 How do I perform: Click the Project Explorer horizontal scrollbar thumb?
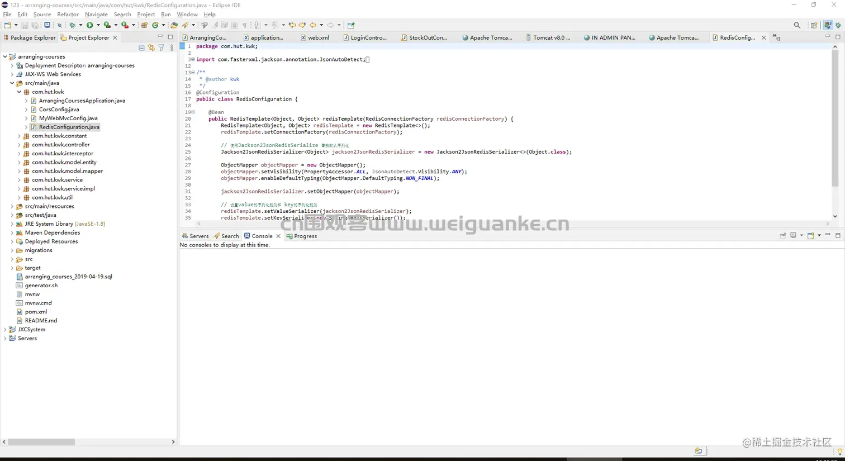tap(41, 441)
